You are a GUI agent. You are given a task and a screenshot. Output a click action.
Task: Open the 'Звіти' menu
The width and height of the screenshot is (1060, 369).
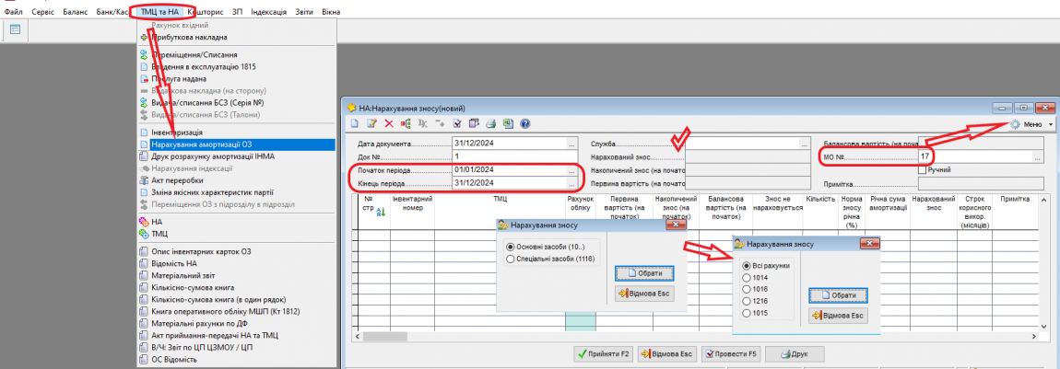click(x=302, y=11)
